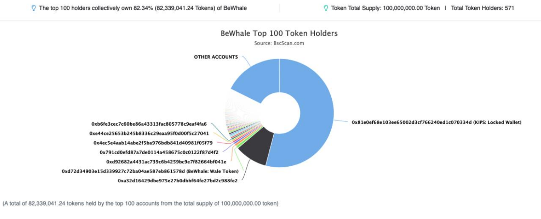Click the Source: BscScan.com subtitle
541x219 pixels.
tap(279, 43)
